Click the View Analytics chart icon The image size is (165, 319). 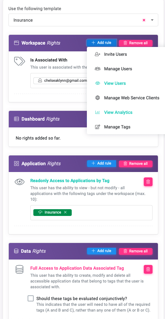[98, 112]
